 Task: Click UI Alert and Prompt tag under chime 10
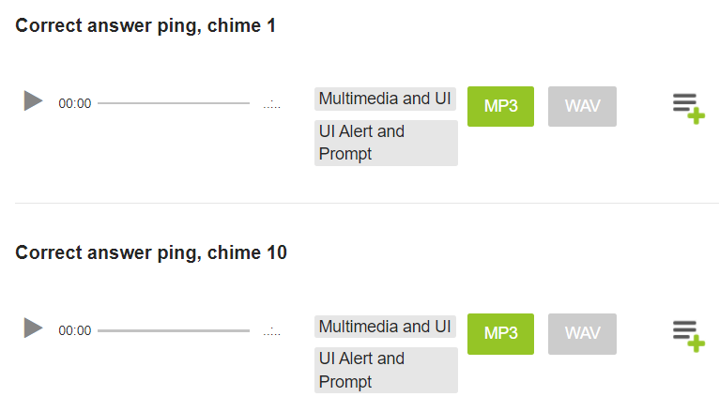[x=386, y=371]
